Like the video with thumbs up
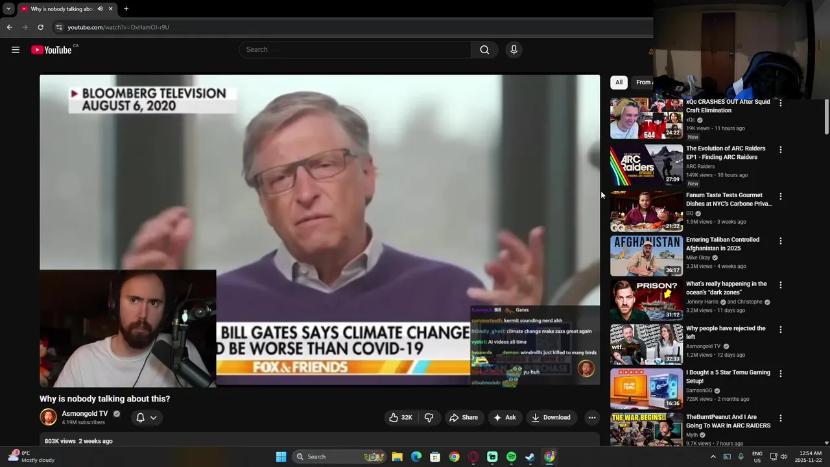 (x=400, y=418)
